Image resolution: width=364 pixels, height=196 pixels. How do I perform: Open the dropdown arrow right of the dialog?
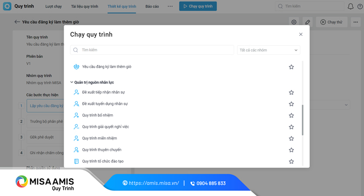click(x=346, y=105)
